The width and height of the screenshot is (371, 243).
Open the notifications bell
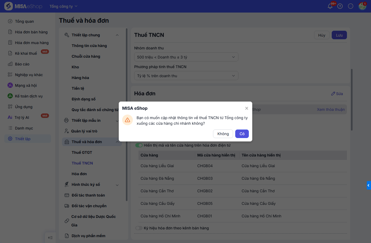click(330, 6)
